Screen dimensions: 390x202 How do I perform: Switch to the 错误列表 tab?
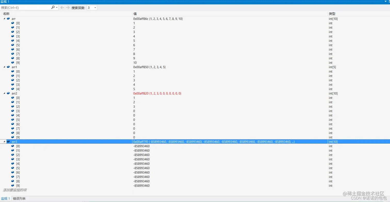click(x=19, y=199)
